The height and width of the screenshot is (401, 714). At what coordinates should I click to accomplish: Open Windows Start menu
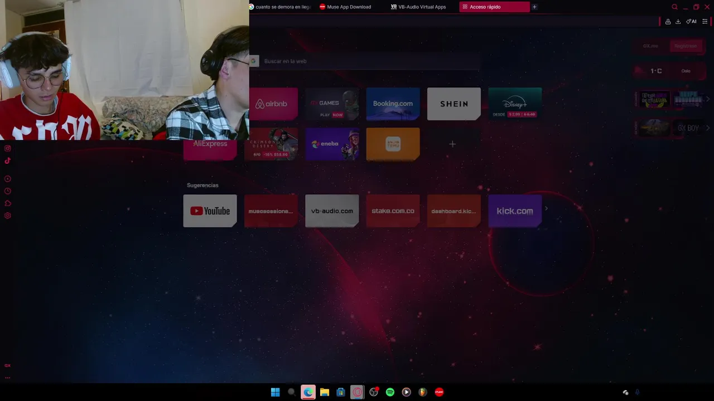point(275,392)
